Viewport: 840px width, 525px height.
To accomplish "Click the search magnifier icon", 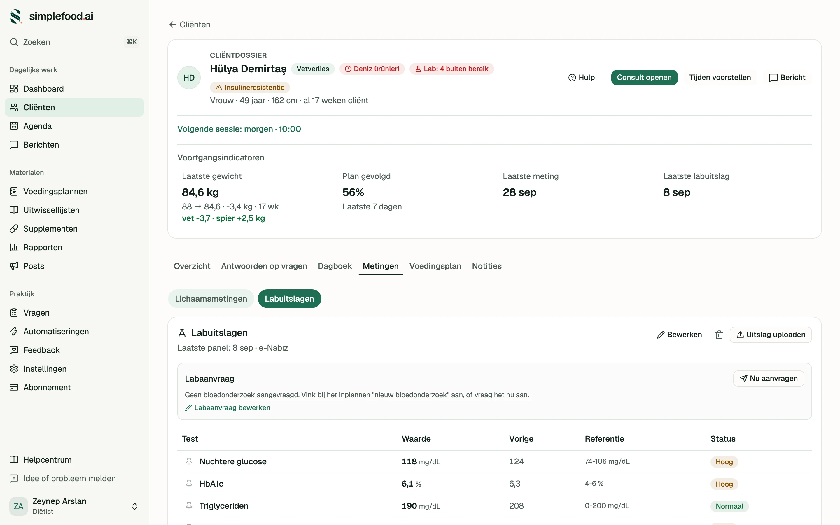I will pos(14,42).
